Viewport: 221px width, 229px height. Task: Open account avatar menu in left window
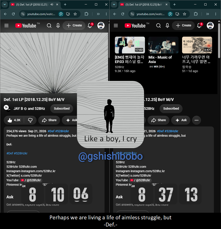[x=101, y=25]
